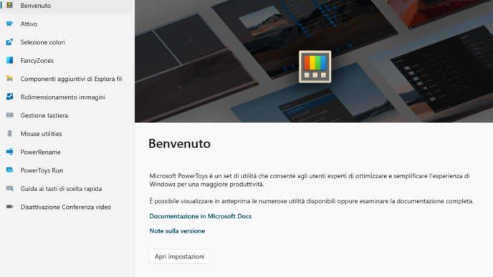Click the Benvenuto sidebar icon

click(10, 5)
